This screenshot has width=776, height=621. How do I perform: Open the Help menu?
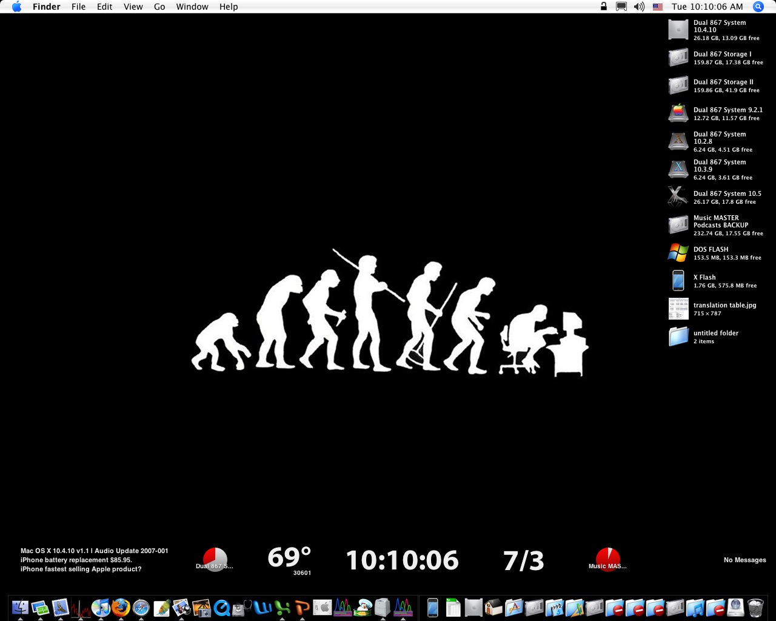tap(229, 7)
